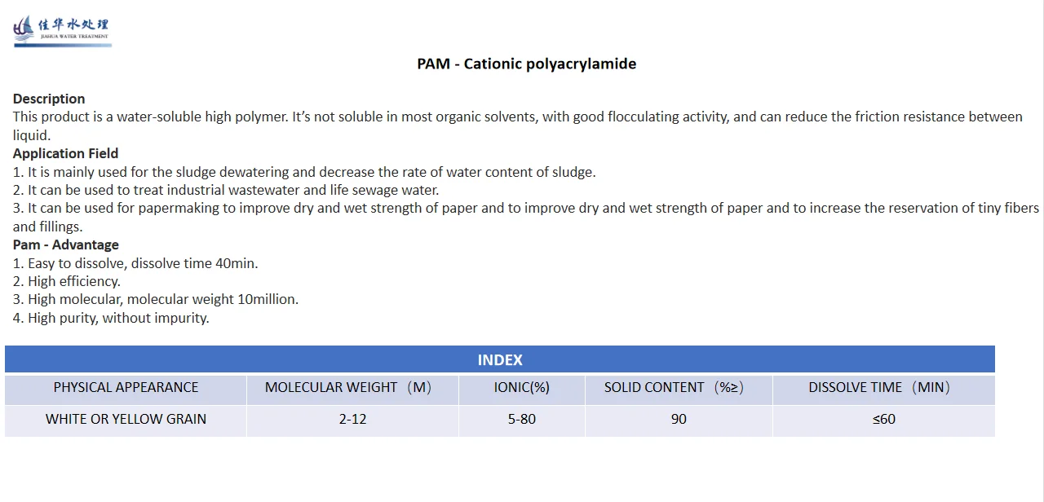This screenshot has height=502, width=1044.
Task: Select the IONIC(%) column header
Action: tap(521, 388)
